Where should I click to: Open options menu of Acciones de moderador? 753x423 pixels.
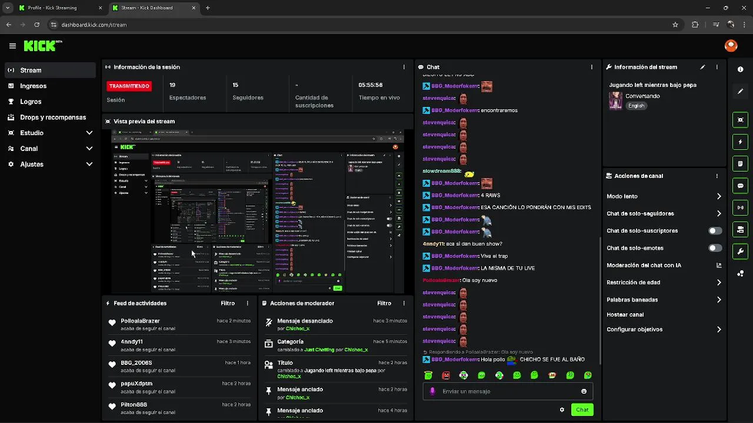pos(404,303)
